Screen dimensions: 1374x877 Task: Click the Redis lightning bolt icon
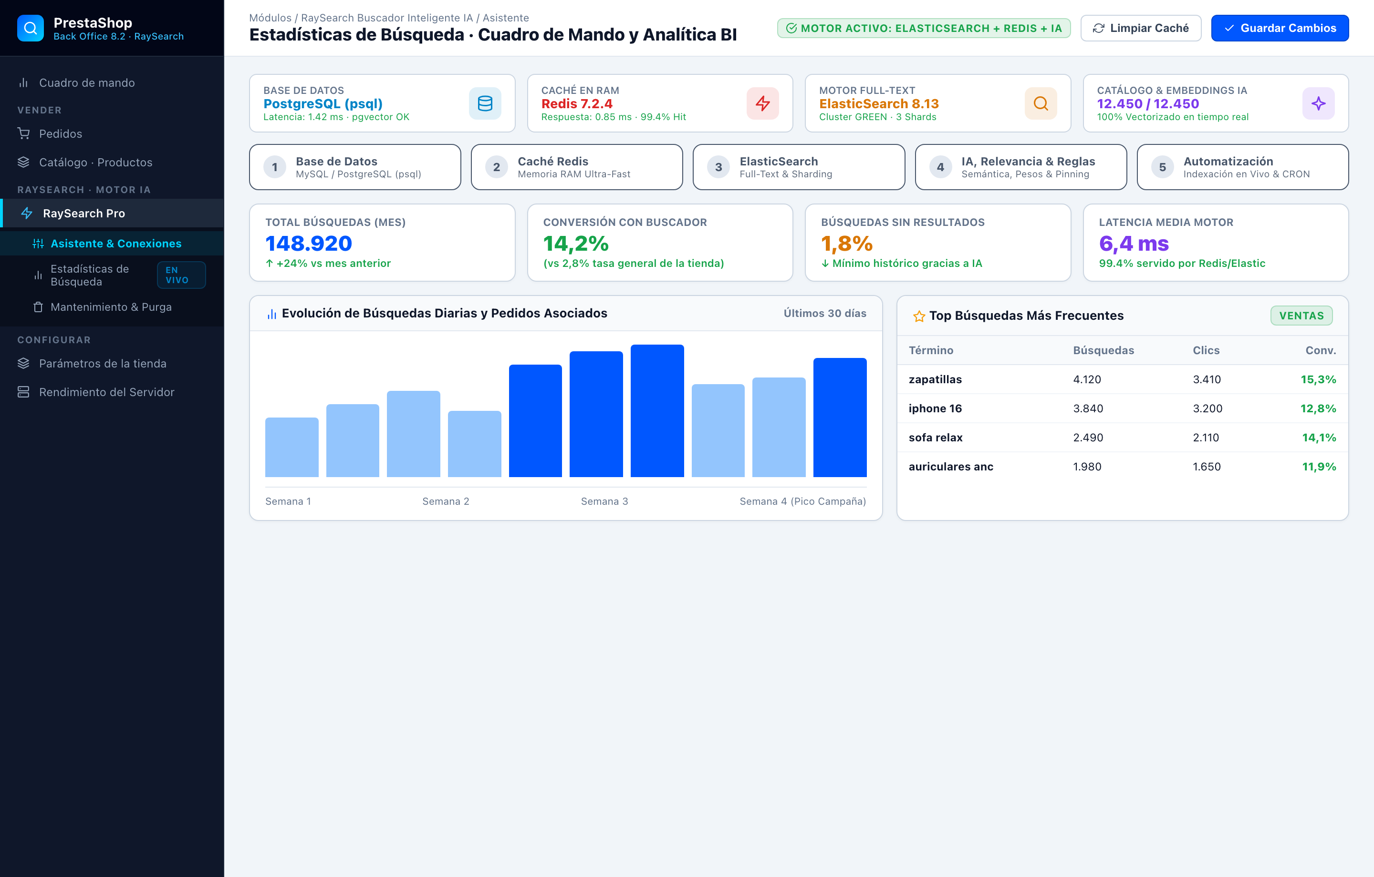point(762,103)
